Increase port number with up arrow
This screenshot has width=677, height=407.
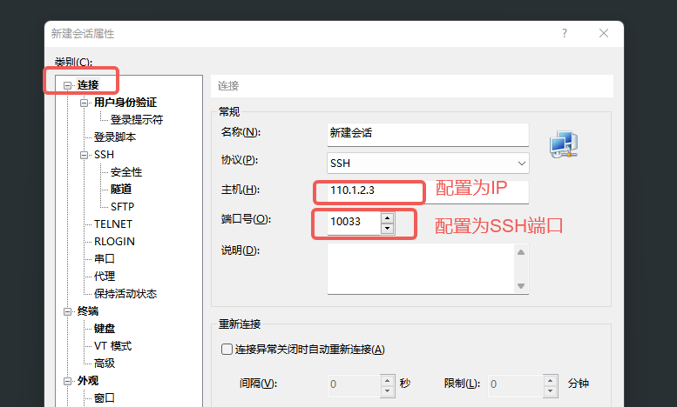click(x=387, y=218)
